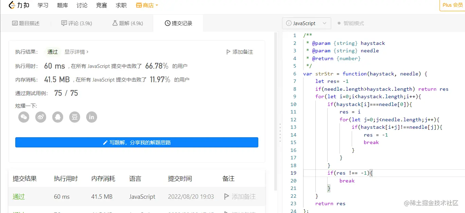This screenshot has width=465, height=213.
Task: Click the 66.78% runtime percentage
Action: (157, 66)
